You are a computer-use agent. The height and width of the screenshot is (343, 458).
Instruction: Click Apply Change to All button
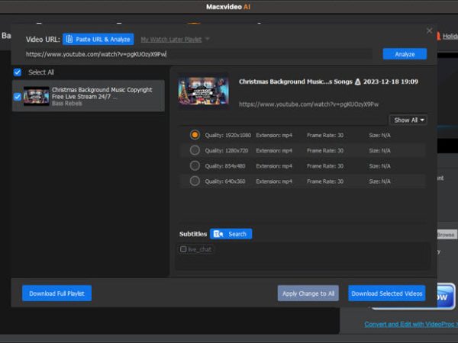(x=308, y=293)
